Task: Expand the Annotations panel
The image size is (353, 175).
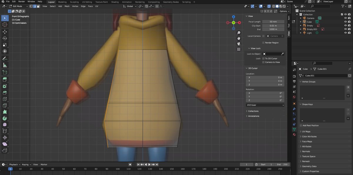Action: (254, 116)
